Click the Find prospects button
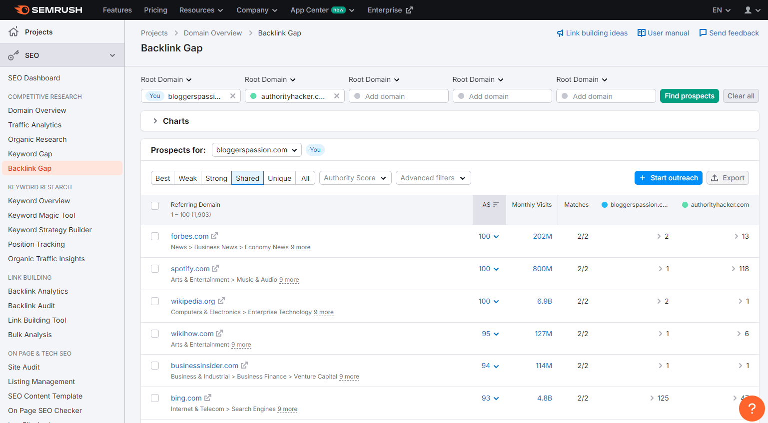The width and height of the screenshot is (768, 423). [689, 95]
